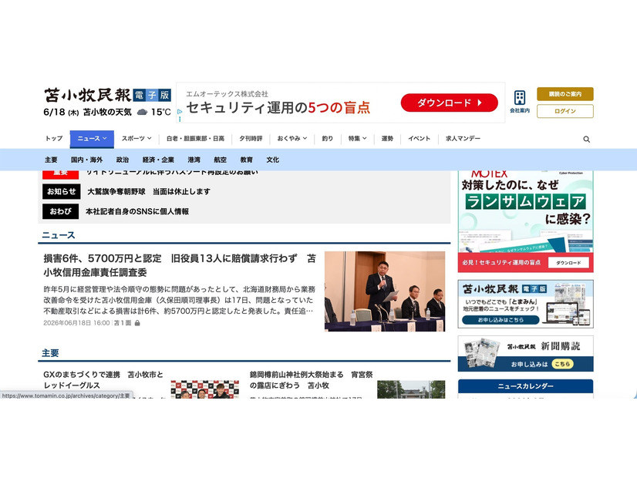Click the article excerpt starting 昨年5月に経営管理
The width and height of the screenshot is (637, 478).
click(x=179, y=300)
